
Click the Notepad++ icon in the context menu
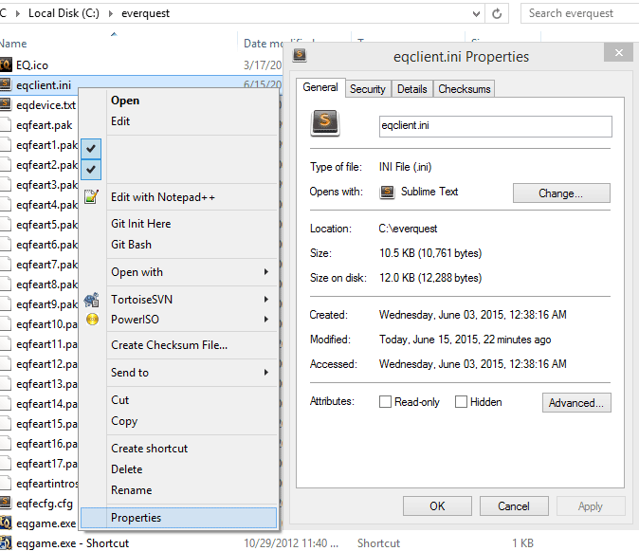[x=91, y=197]
